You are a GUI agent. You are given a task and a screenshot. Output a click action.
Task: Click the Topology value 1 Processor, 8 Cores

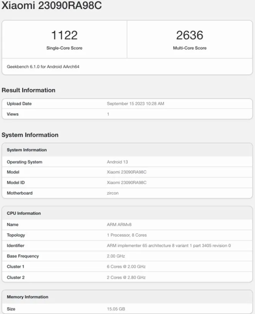[127, 235]
